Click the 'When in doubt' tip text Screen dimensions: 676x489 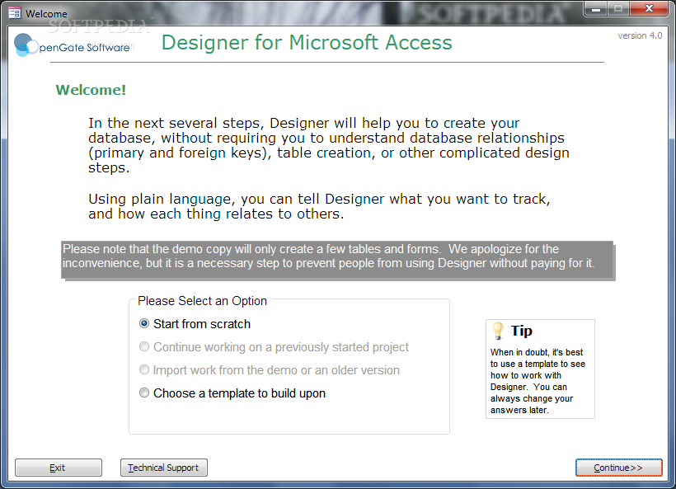538,381
